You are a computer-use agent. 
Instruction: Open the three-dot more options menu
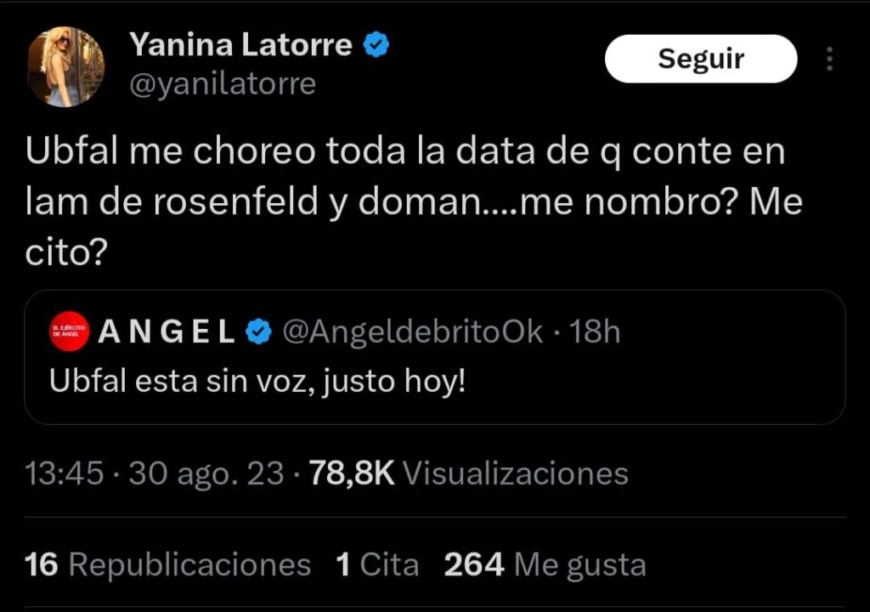[829, 59]
